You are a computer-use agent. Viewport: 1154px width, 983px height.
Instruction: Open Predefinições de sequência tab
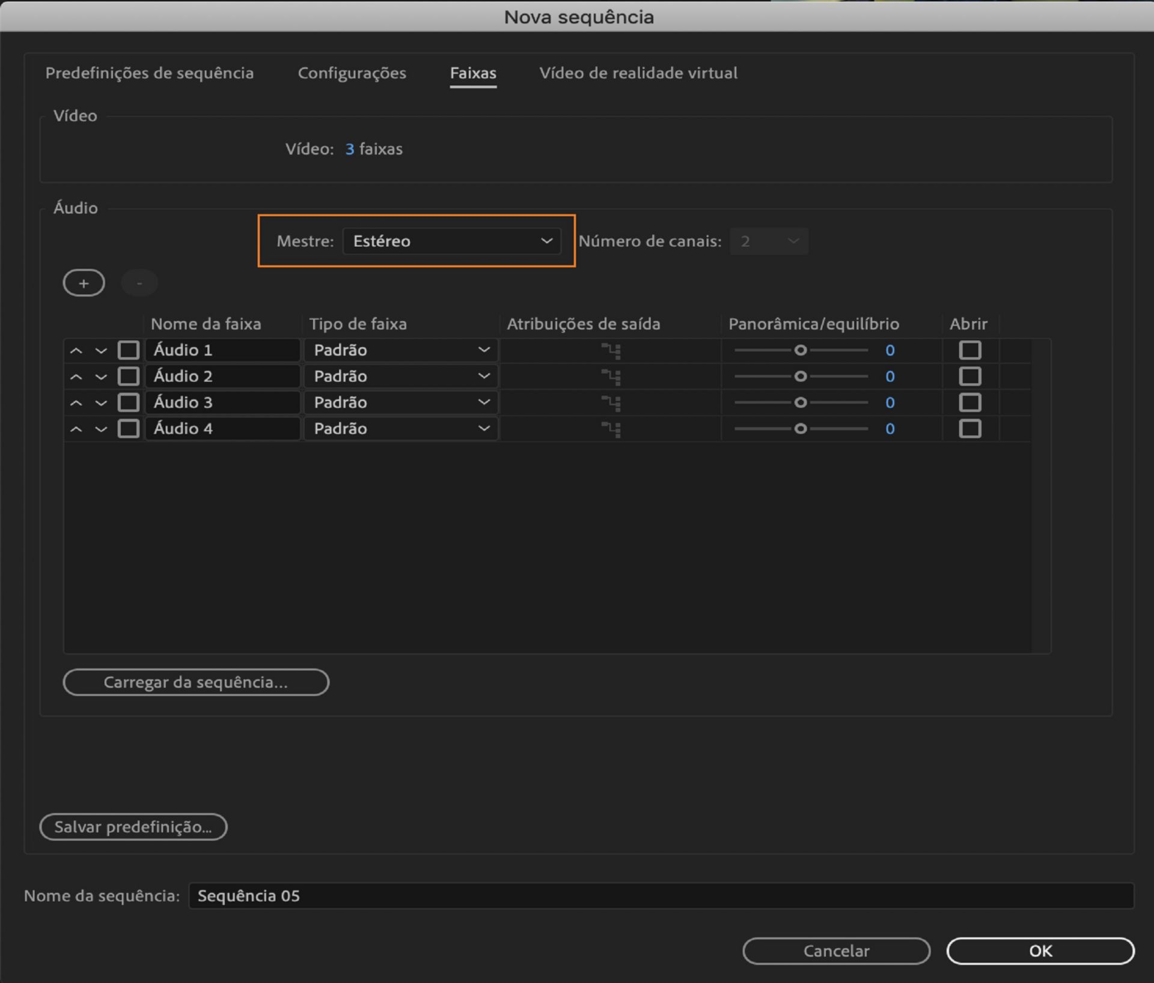point(150,73)
